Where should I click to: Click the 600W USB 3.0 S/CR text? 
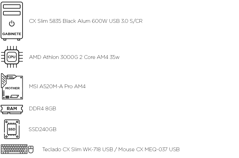pos(117,21)
